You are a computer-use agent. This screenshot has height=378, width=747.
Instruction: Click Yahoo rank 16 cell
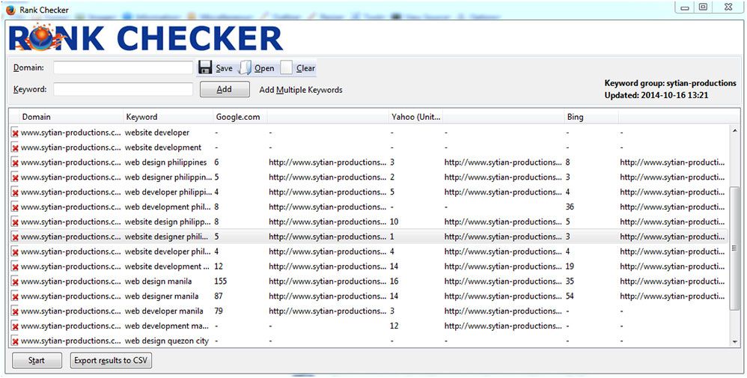(x=394, y=281)
